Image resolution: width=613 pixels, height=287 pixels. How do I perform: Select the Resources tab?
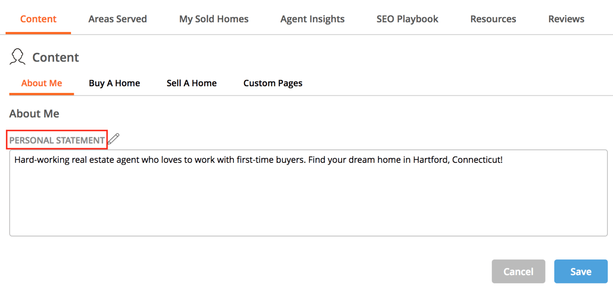493,19
